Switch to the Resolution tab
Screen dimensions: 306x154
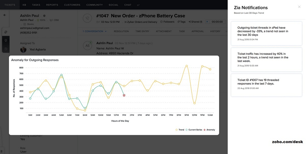tap(121, 32)
